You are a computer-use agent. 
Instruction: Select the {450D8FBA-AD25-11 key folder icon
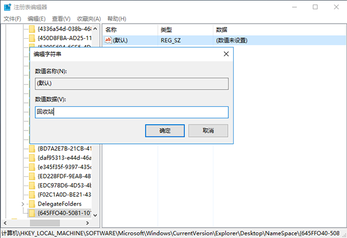pos(32,38)
